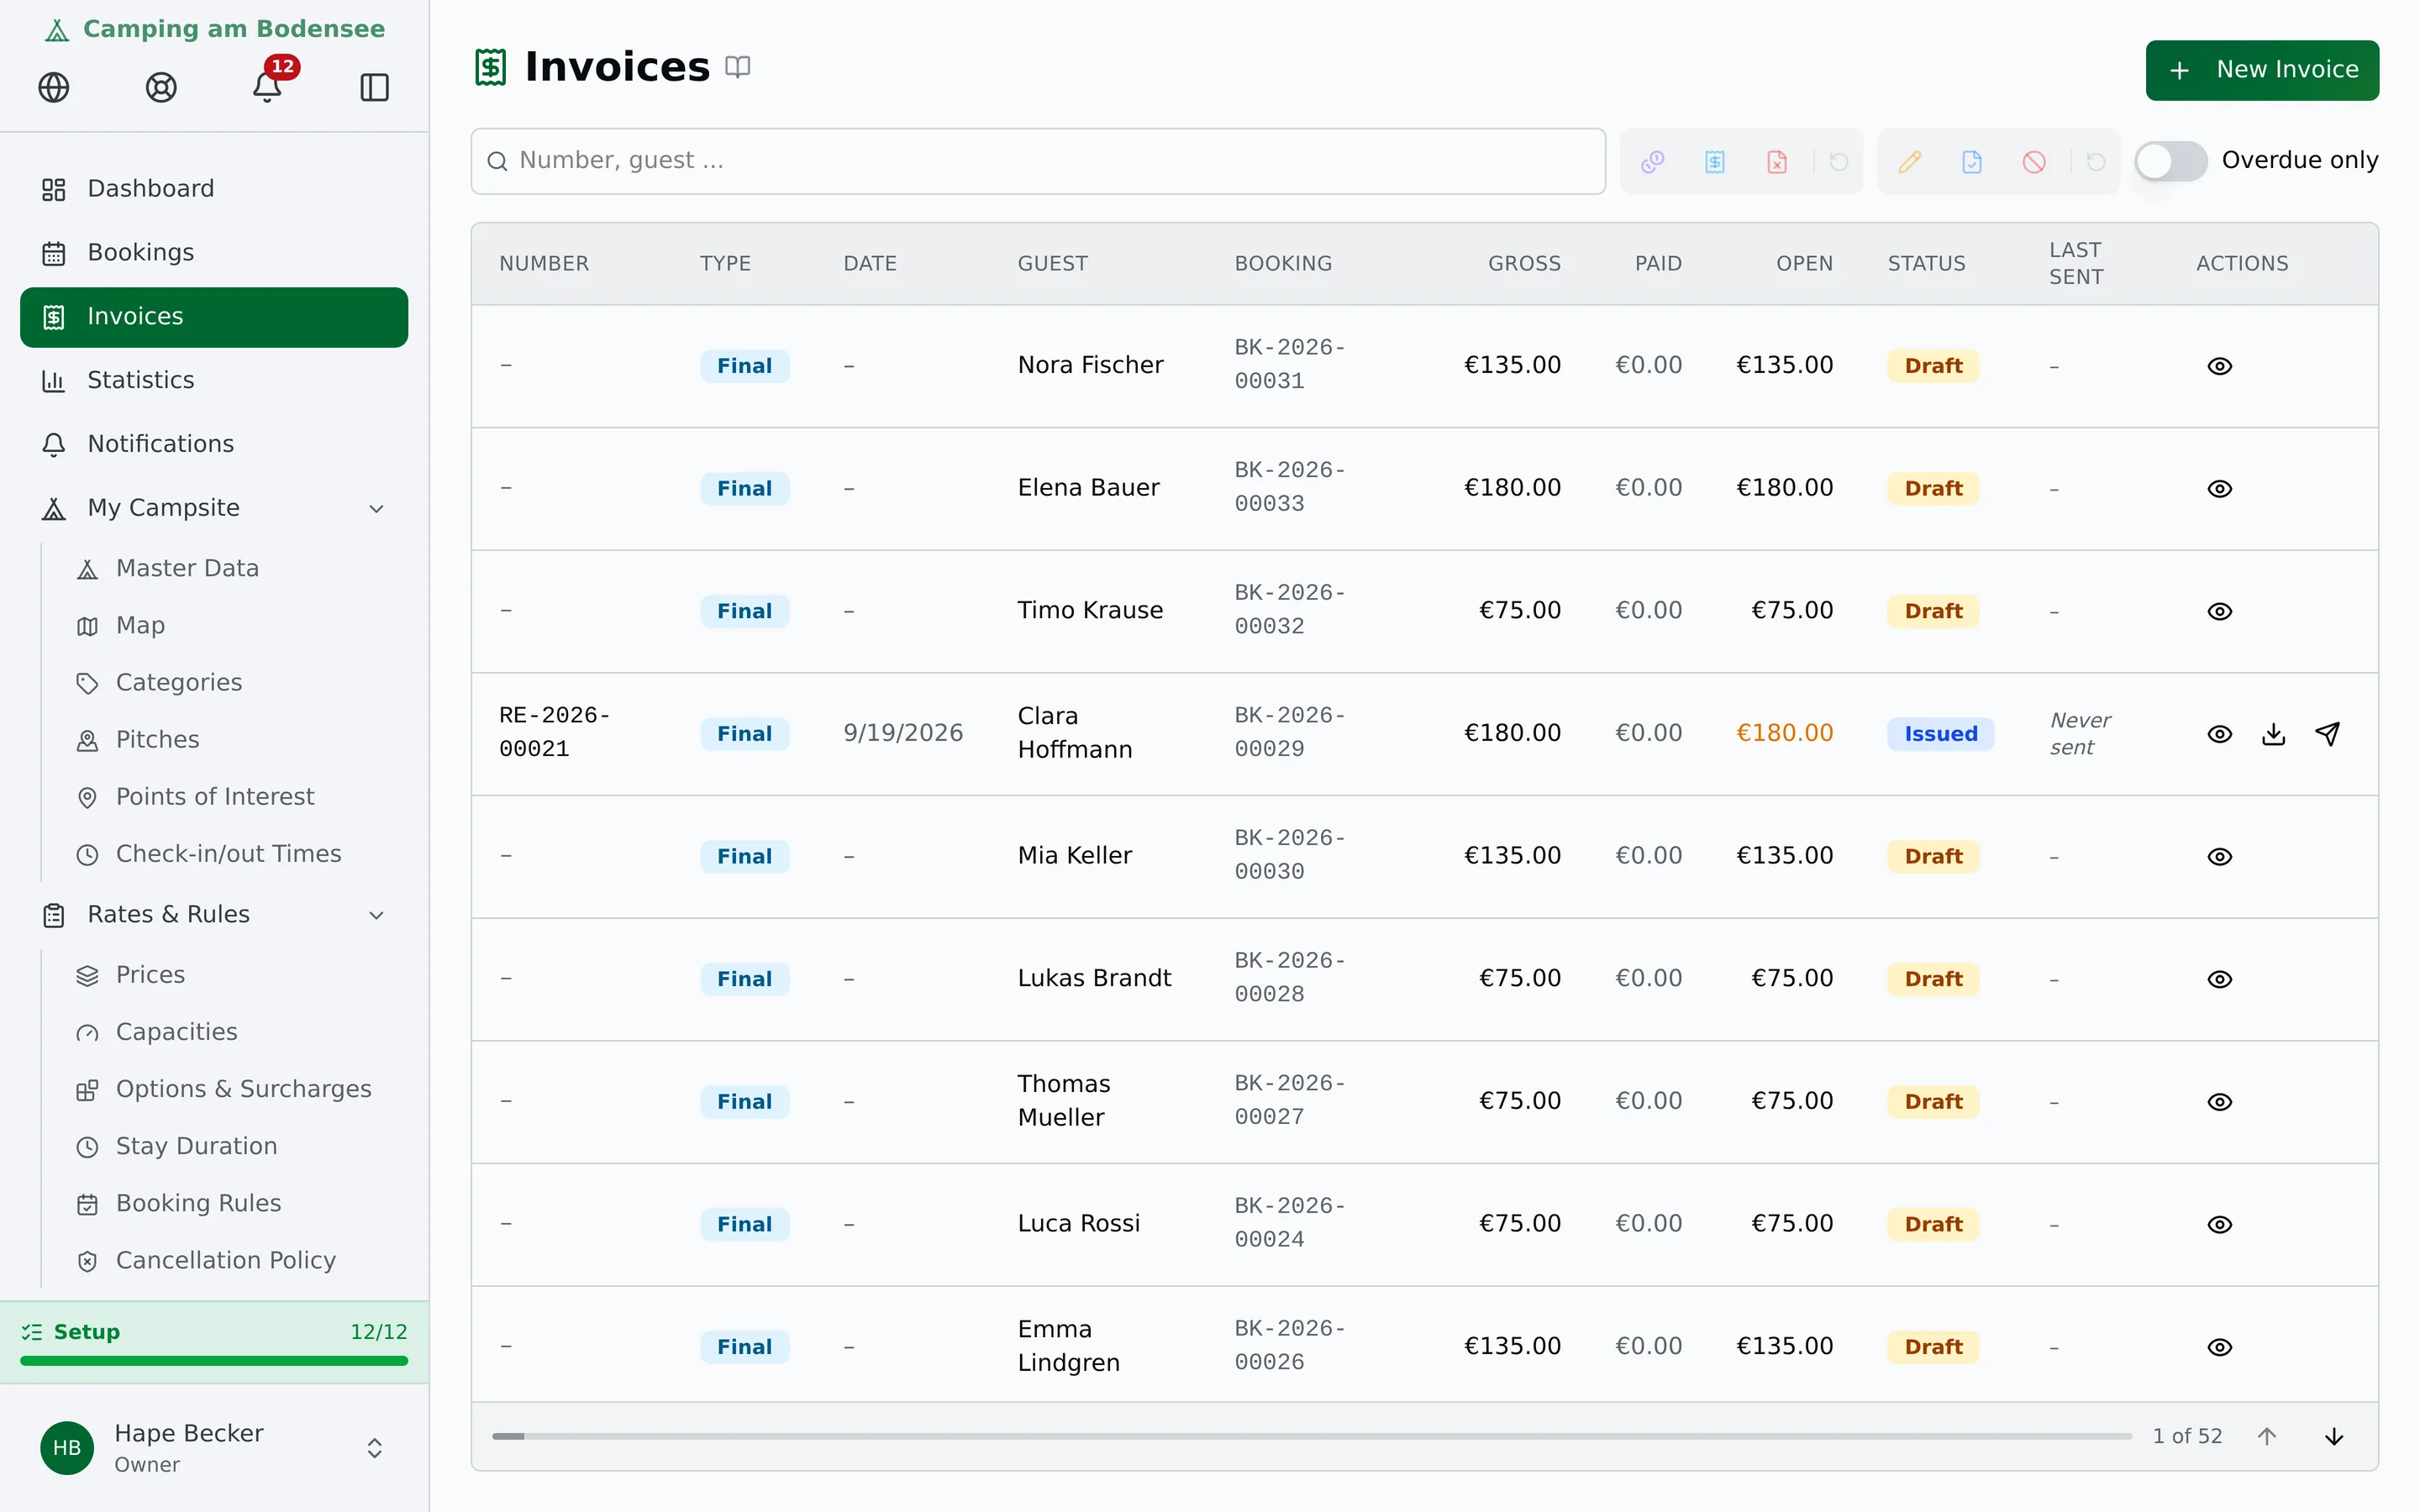Click booking BK-2026-00031
Screen dimensions: 2420x1512
1290,364
